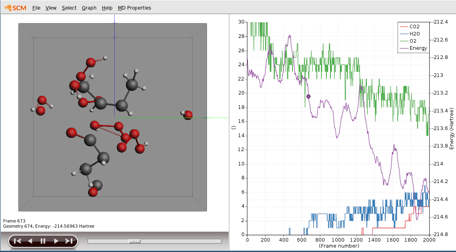Screen dimensions: 456x252
Task: Click the Frame number axis label
Action: (x=339, y=246)
